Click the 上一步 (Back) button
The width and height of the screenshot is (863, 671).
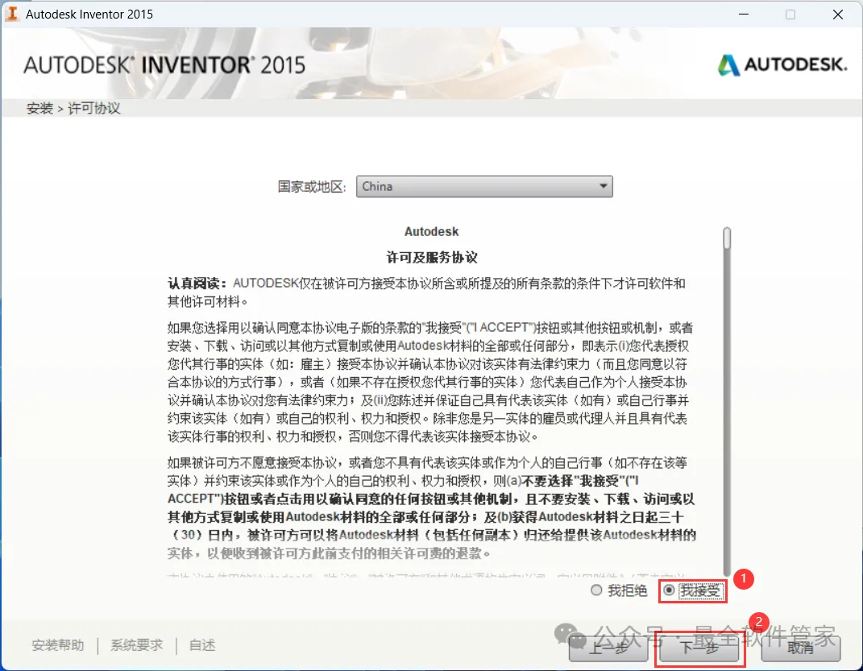pyautogui.click(x=608, y=648)
